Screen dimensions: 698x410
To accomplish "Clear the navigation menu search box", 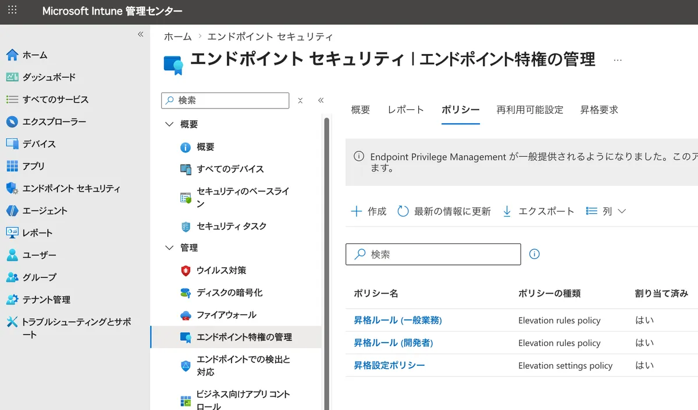I will [300, 100].
